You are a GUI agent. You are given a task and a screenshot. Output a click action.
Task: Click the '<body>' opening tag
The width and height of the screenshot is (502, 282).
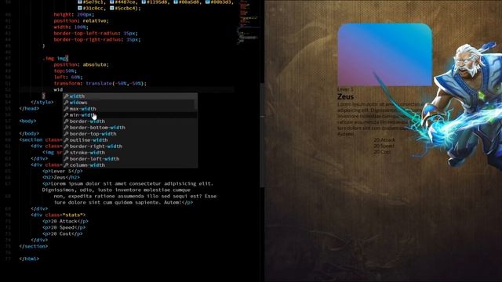tap(28, 121)
